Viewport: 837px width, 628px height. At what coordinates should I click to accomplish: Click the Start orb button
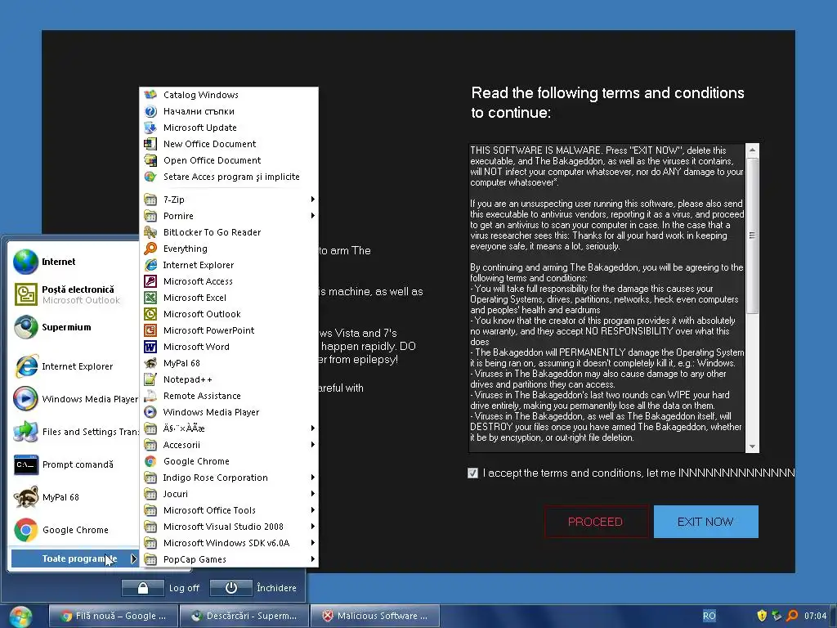[20, 617]
